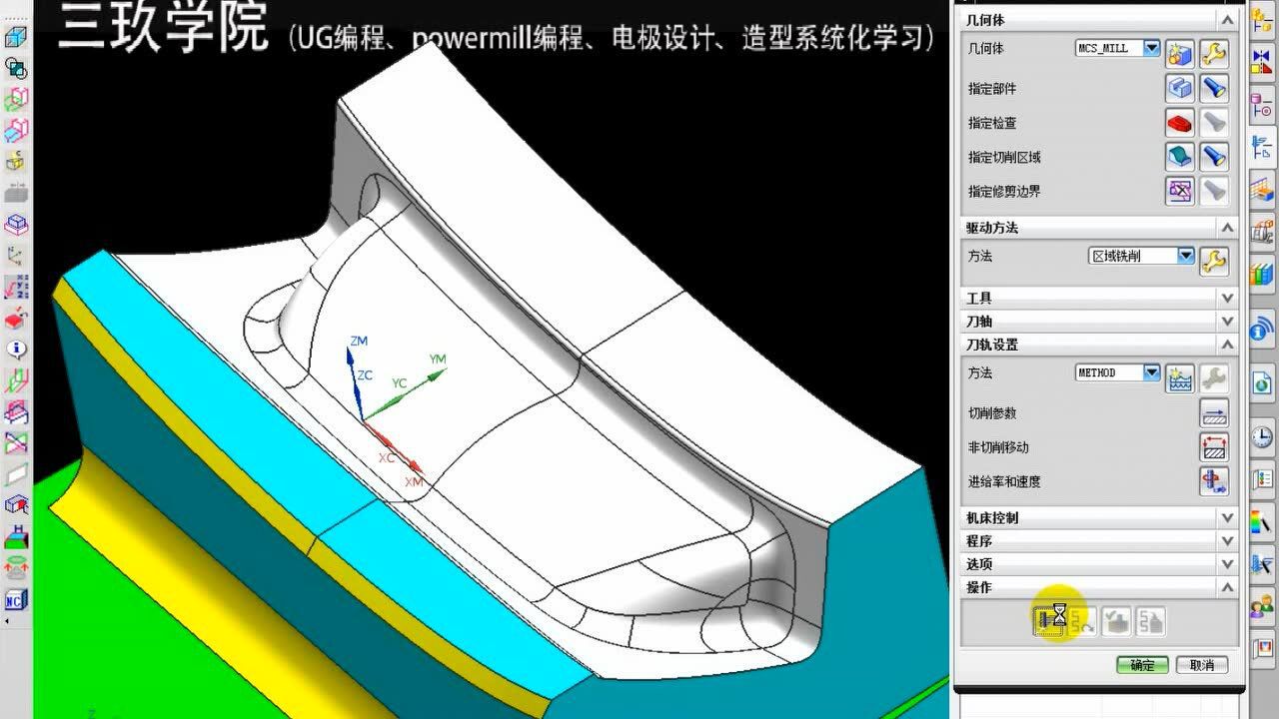Image resolution: width=1279 pixels, height=719 pixels.
Task: Expand the 刀轴 (Tool Axis) section
Action: tap(1228, 322)
